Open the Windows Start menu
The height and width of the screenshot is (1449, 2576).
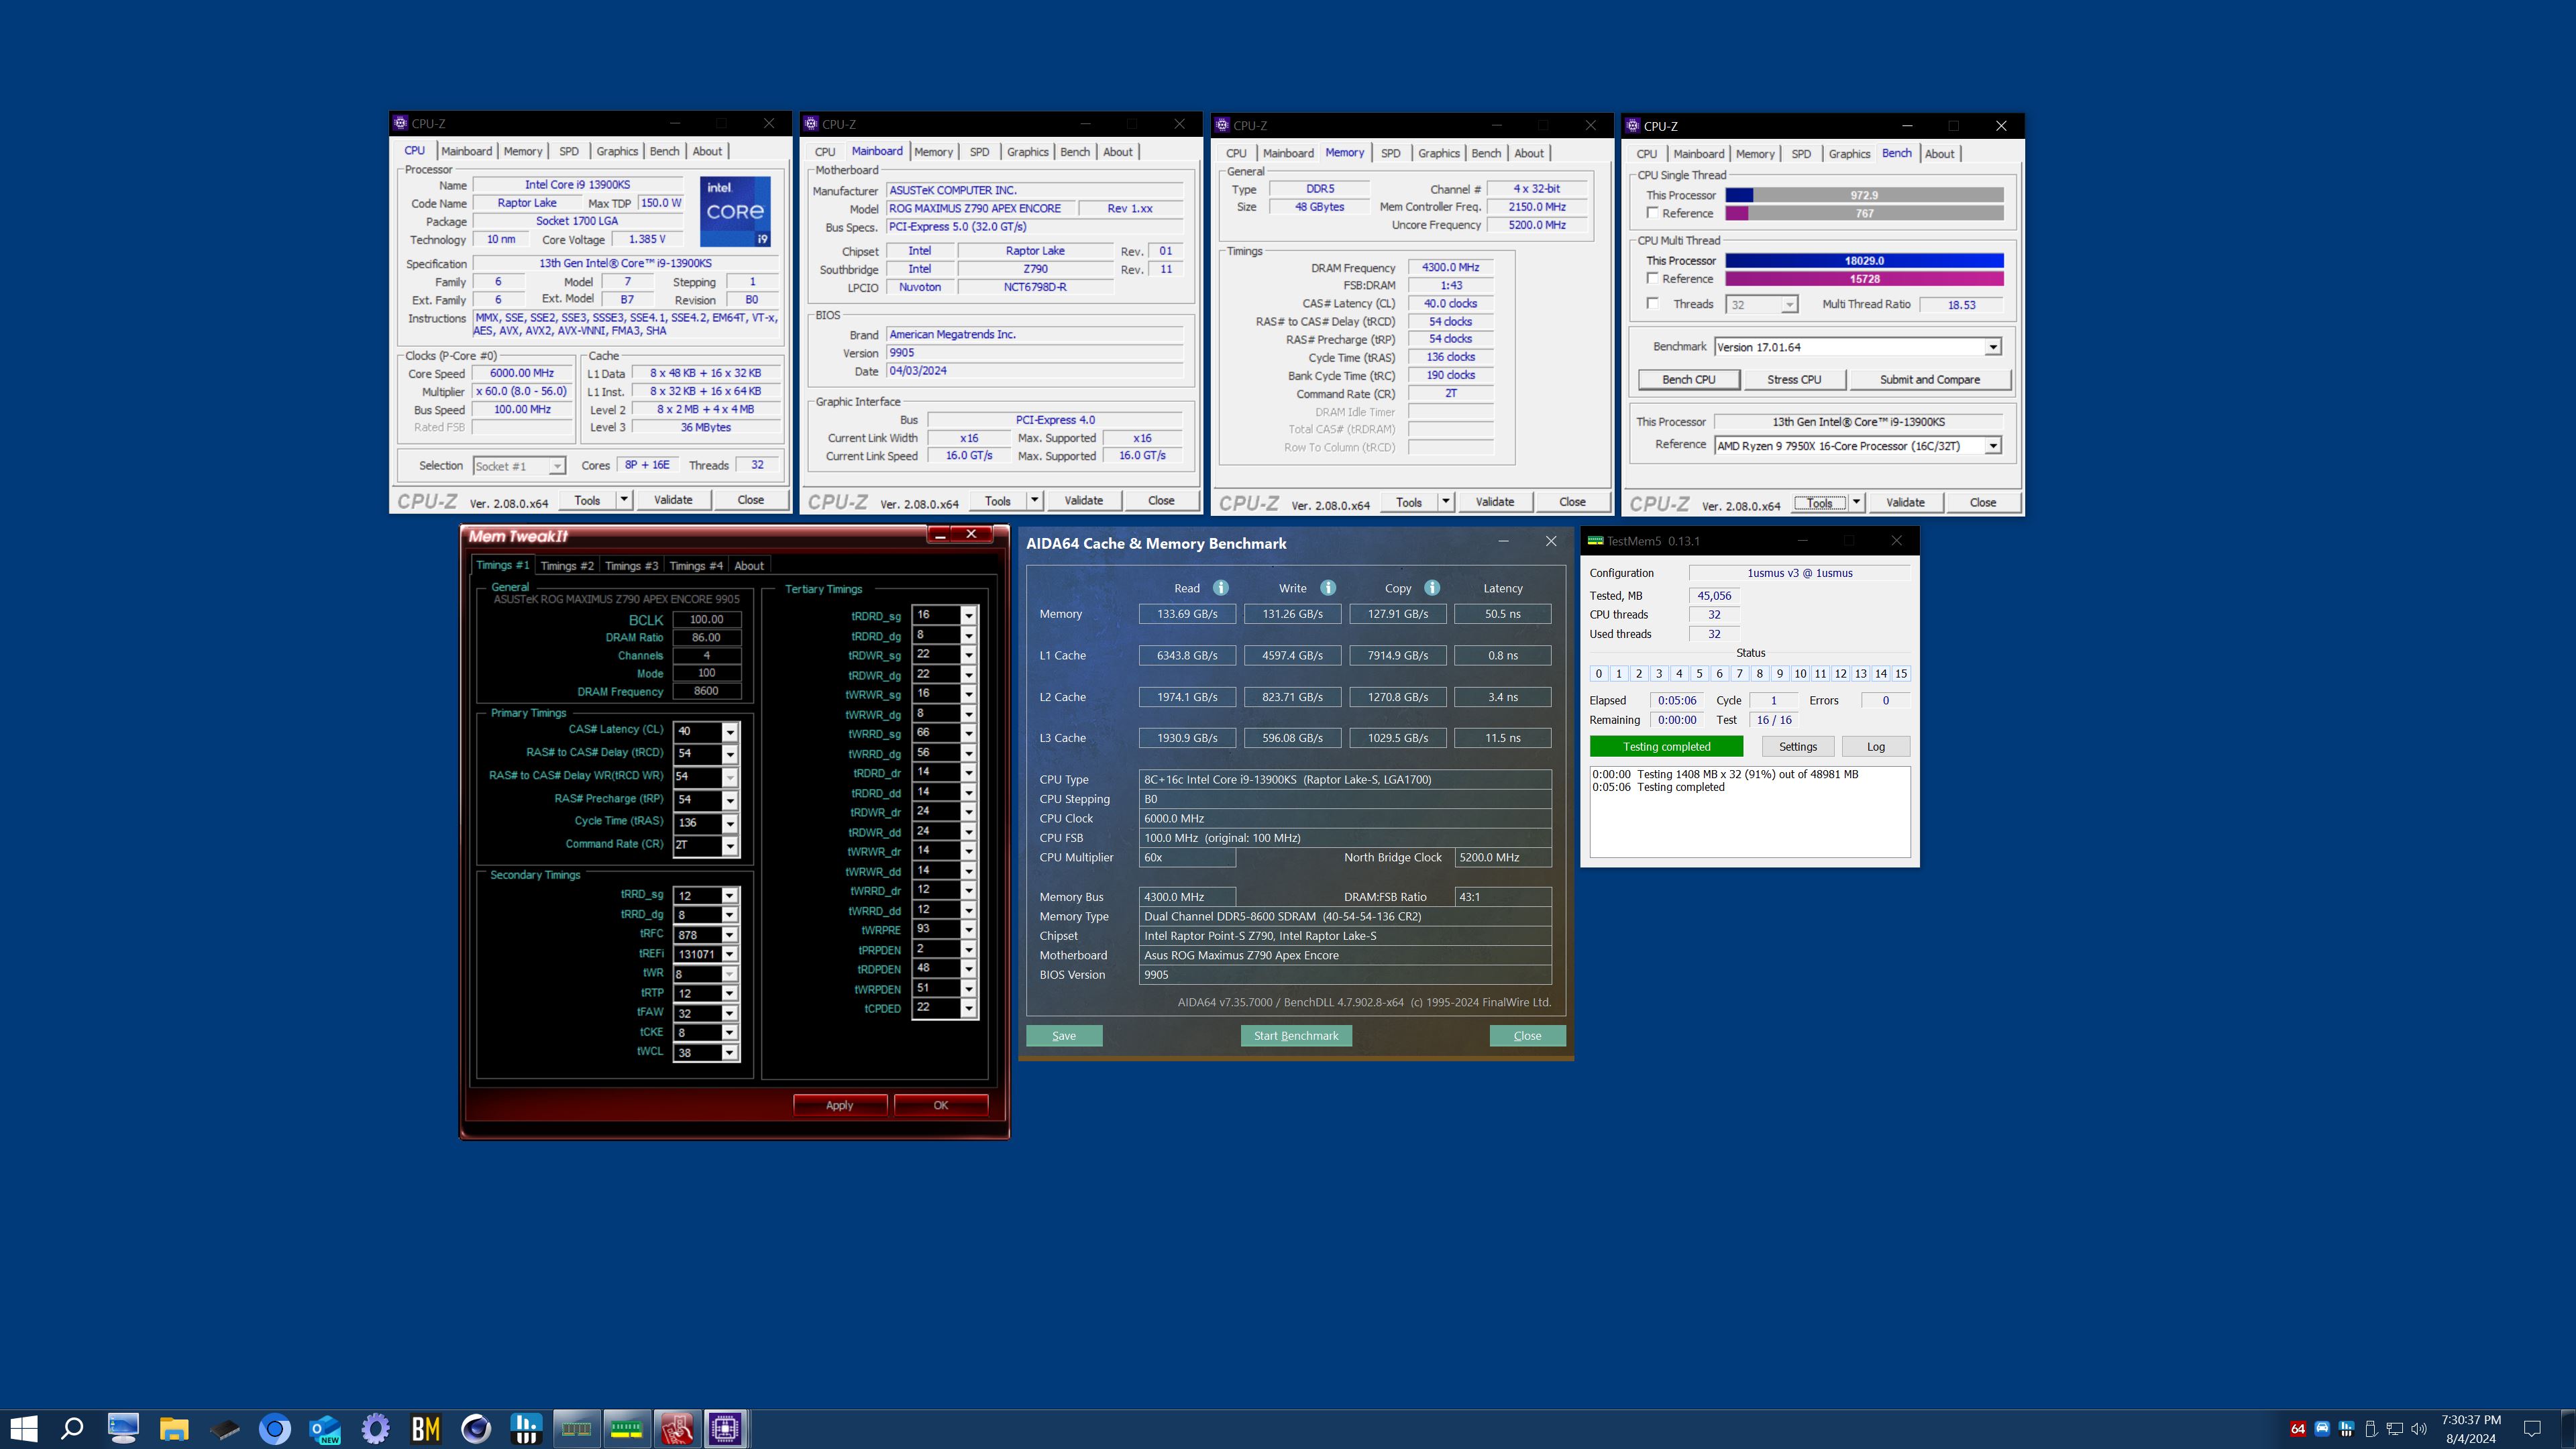(24, 1428)
